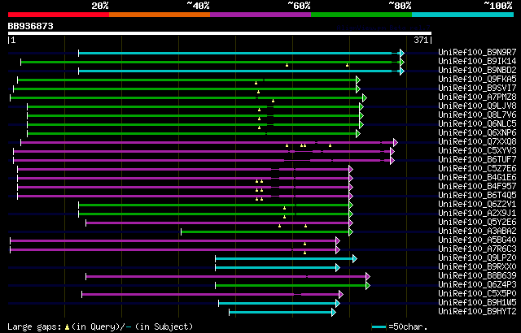Click the UniRef100_Q7XXQ8 label
521x333 pixels.
[477, 142]
